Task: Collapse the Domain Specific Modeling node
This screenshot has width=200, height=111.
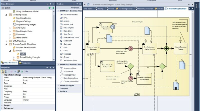Action: [6, 44]
